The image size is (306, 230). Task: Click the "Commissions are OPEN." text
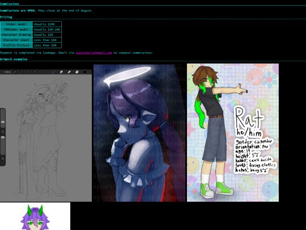coord(18,11)
